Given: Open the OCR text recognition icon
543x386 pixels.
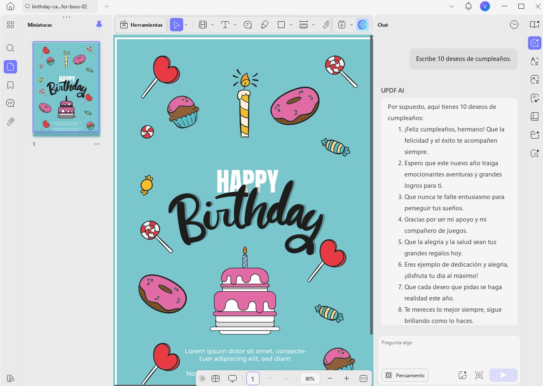Looking at the screenshot, I should pyautogui.click(x=535, y=79).
